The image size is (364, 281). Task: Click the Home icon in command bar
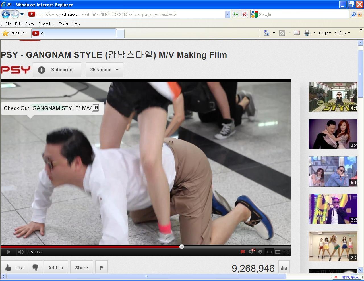click(266, 33)
